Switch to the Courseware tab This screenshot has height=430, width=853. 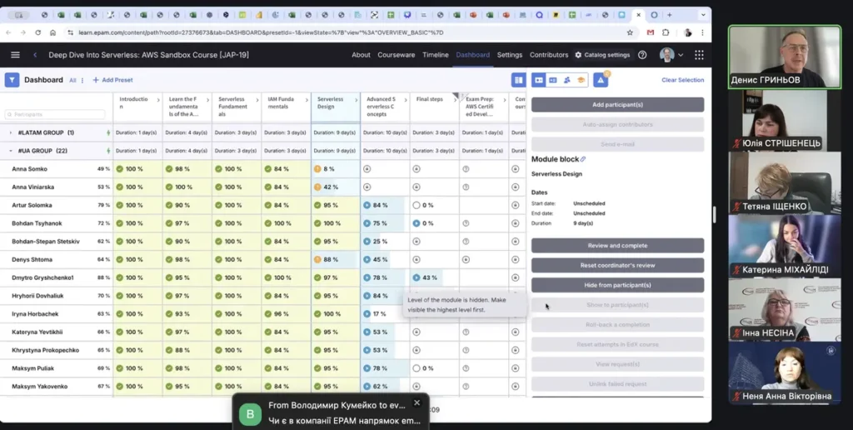pos(397,55)
